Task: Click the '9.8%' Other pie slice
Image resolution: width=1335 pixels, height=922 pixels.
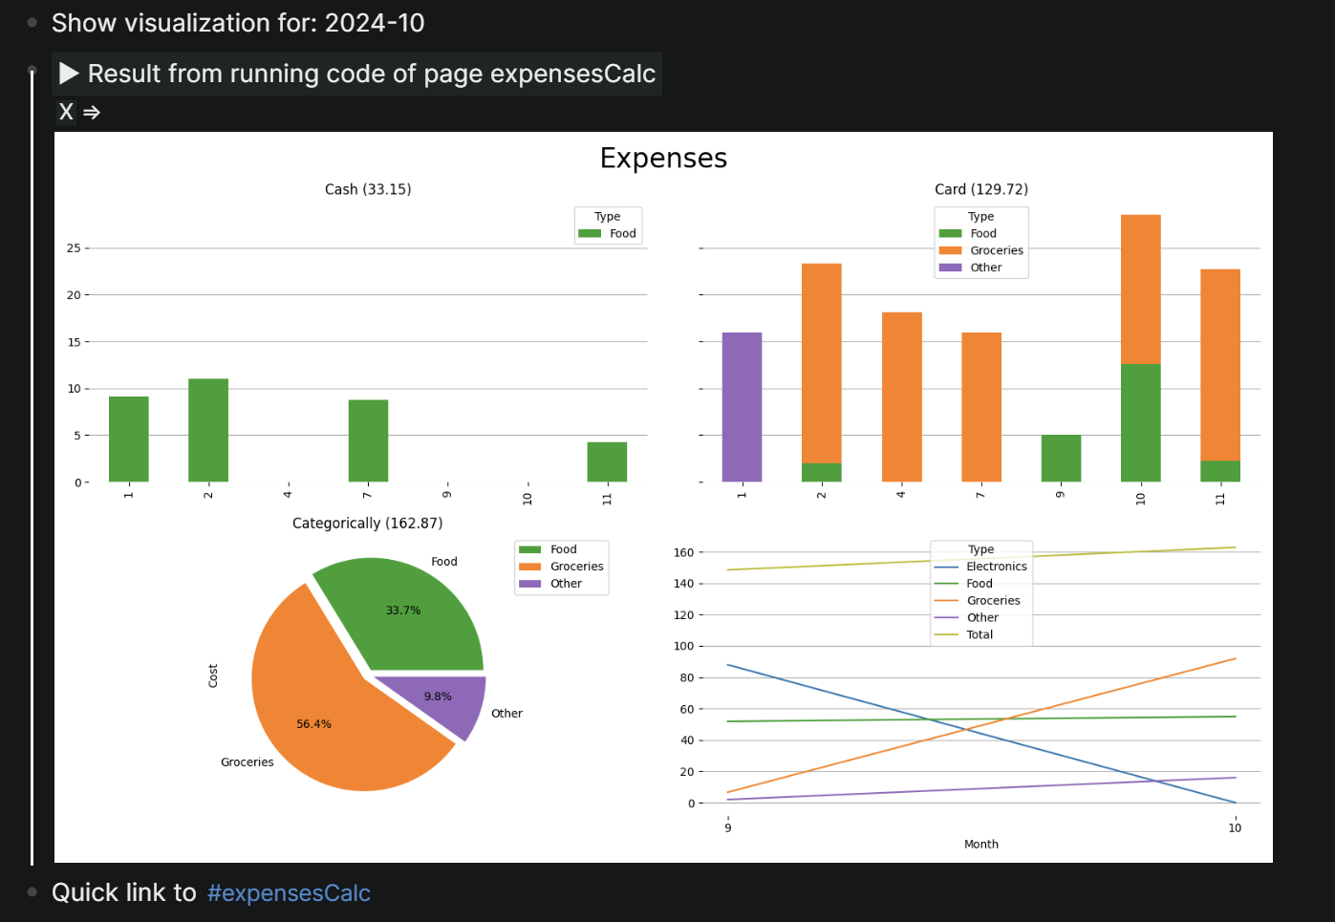Action: 438,697
